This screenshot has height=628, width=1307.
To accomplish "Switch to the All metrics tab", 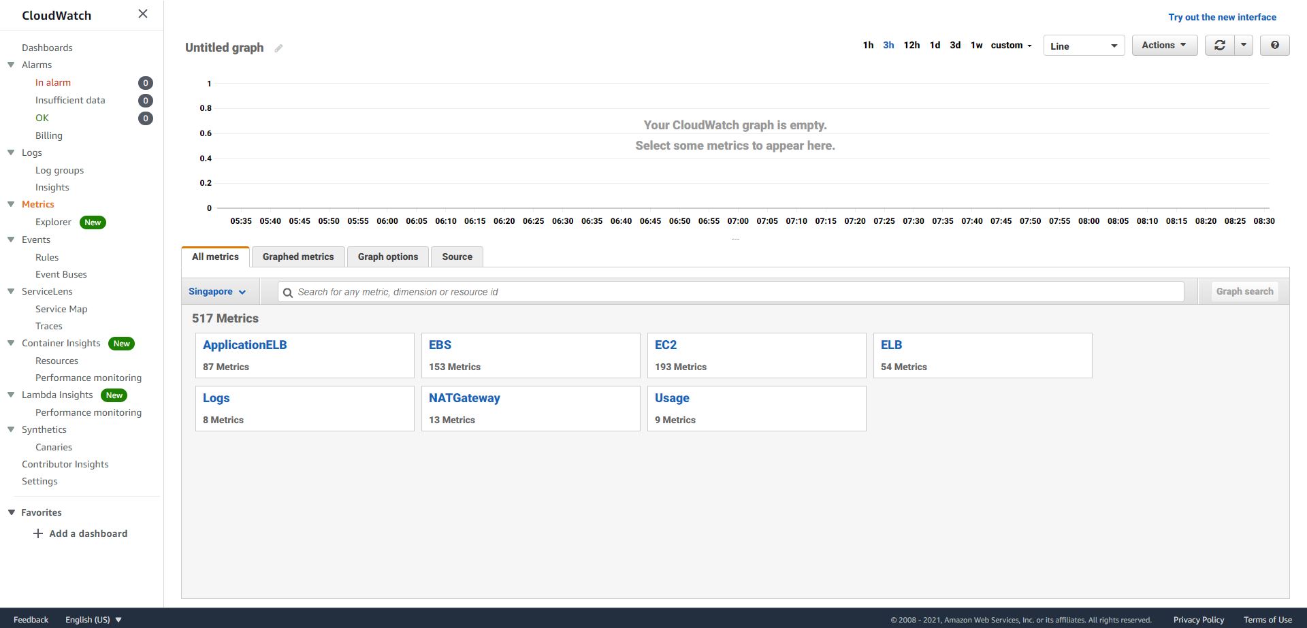I will pyautogui.click(x=215, y=257).
